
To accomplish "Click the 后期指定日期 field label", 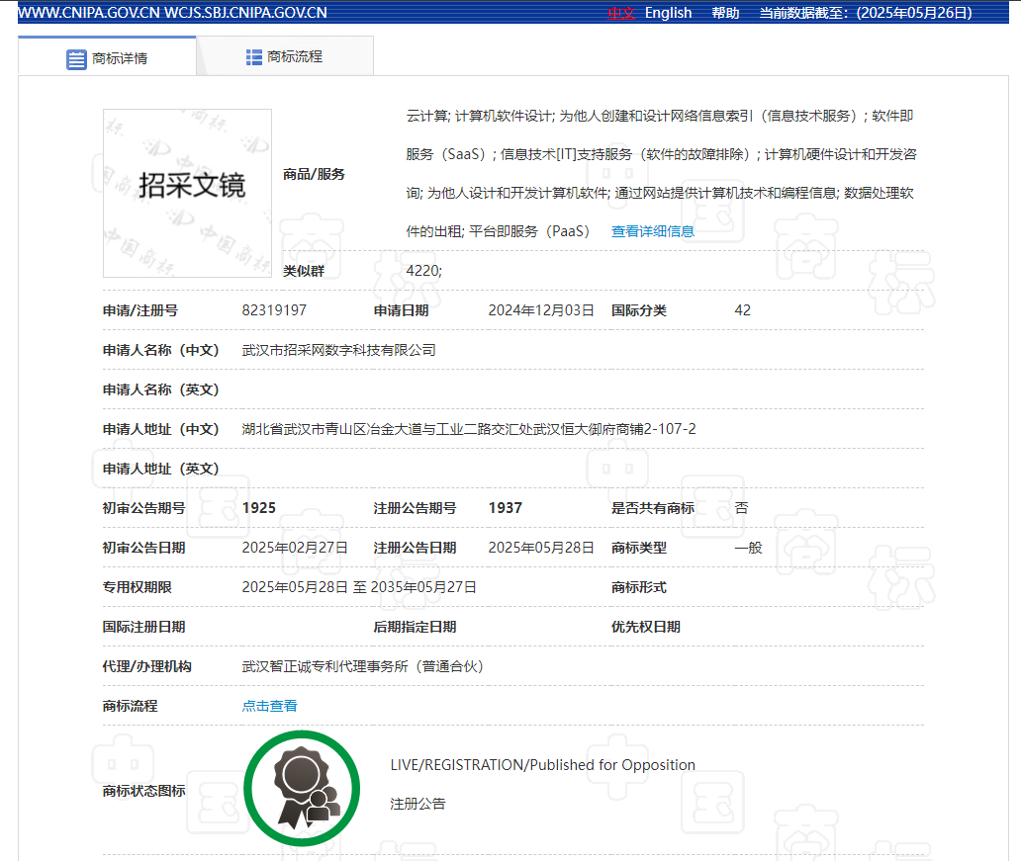I will tap(415, 627).
